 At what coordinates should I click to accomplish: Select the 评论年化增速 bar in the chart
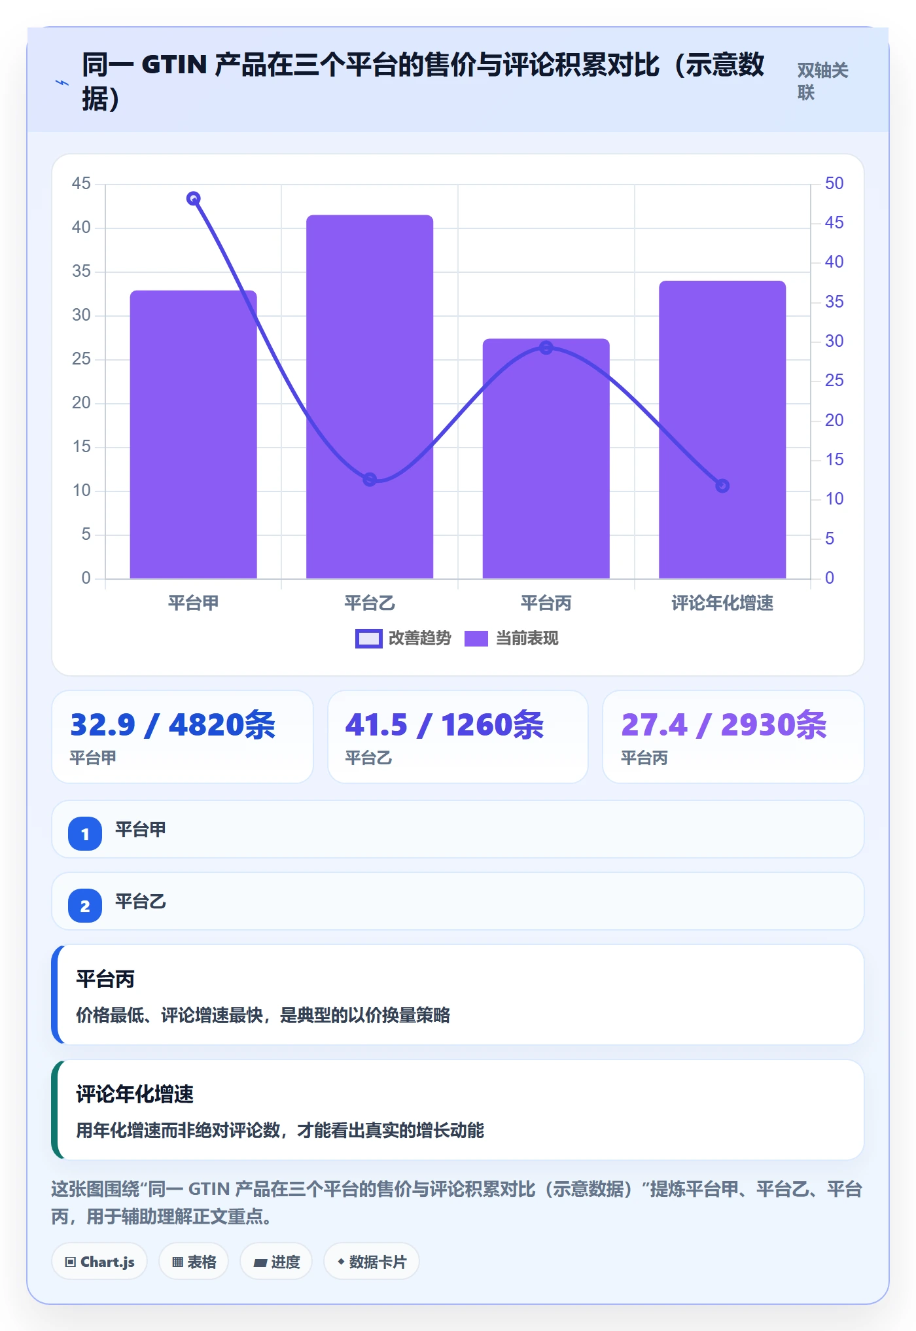coord(722,430)
